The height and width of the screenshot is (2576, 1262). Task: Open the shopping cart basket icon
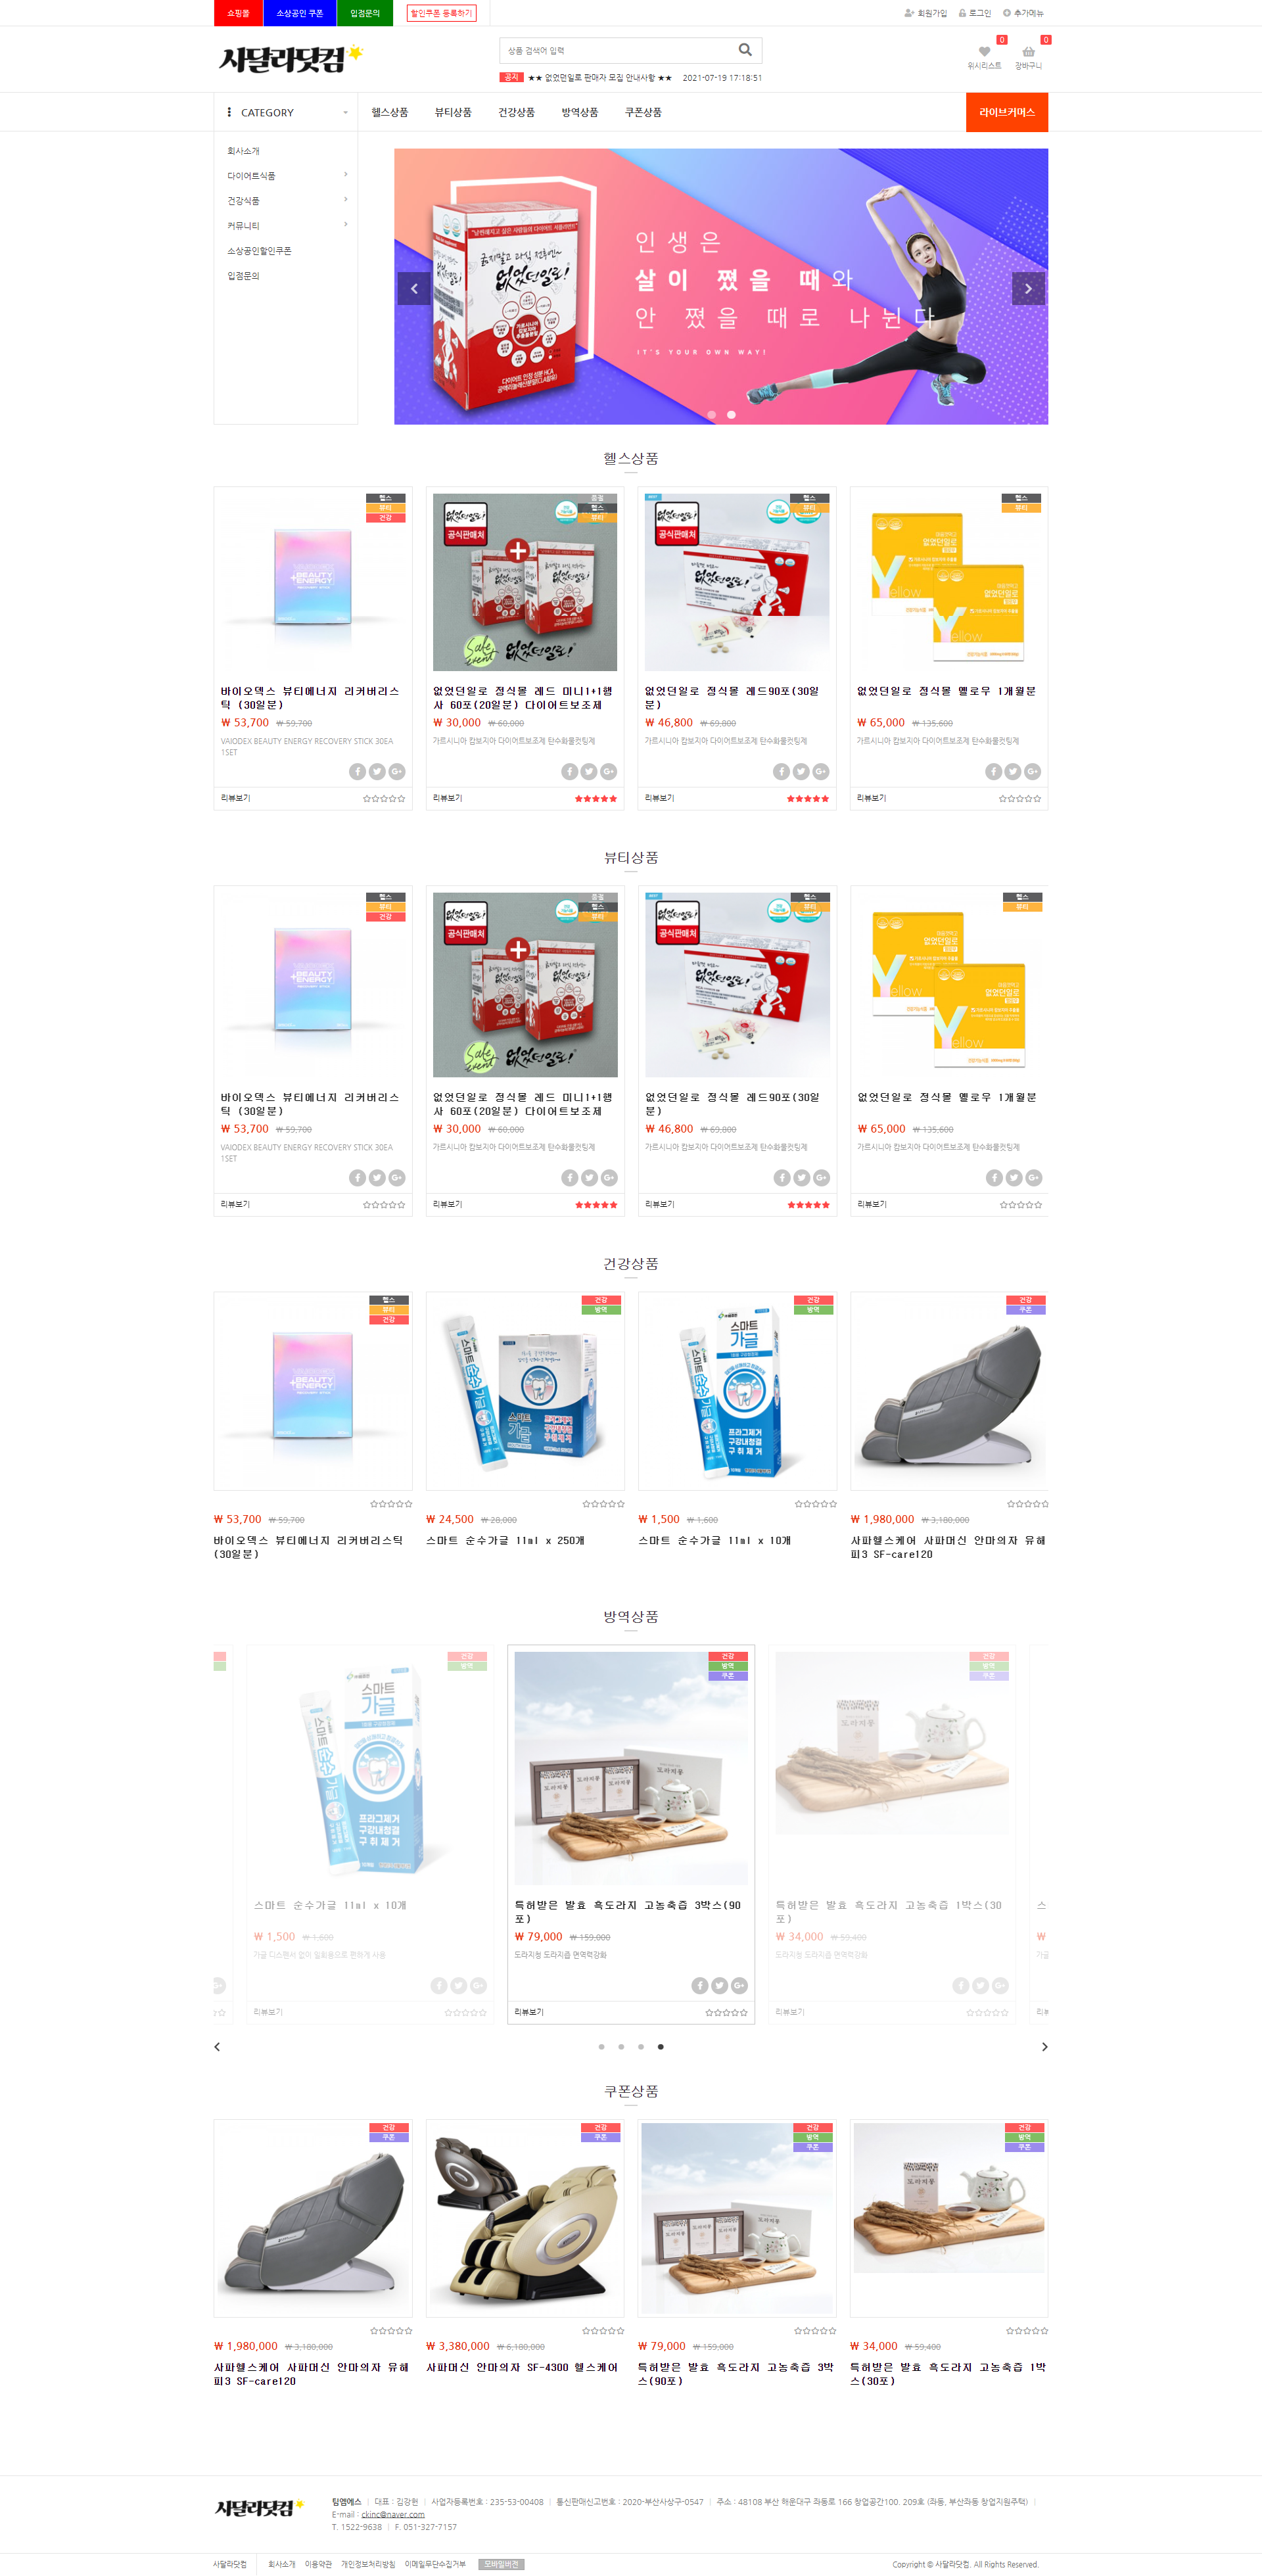[1028, 51]
